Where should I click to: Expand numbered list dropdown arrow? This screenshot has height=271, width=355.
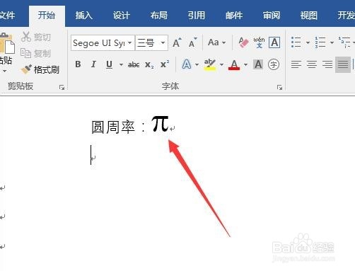(x=332, y=42)
